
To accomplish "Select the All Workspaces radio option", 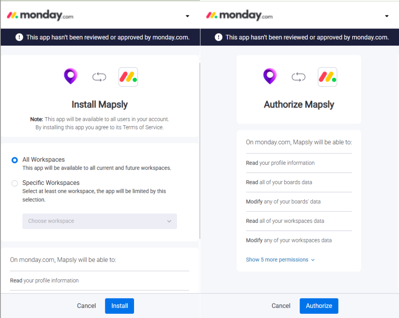I will click(x=15, y=160).
